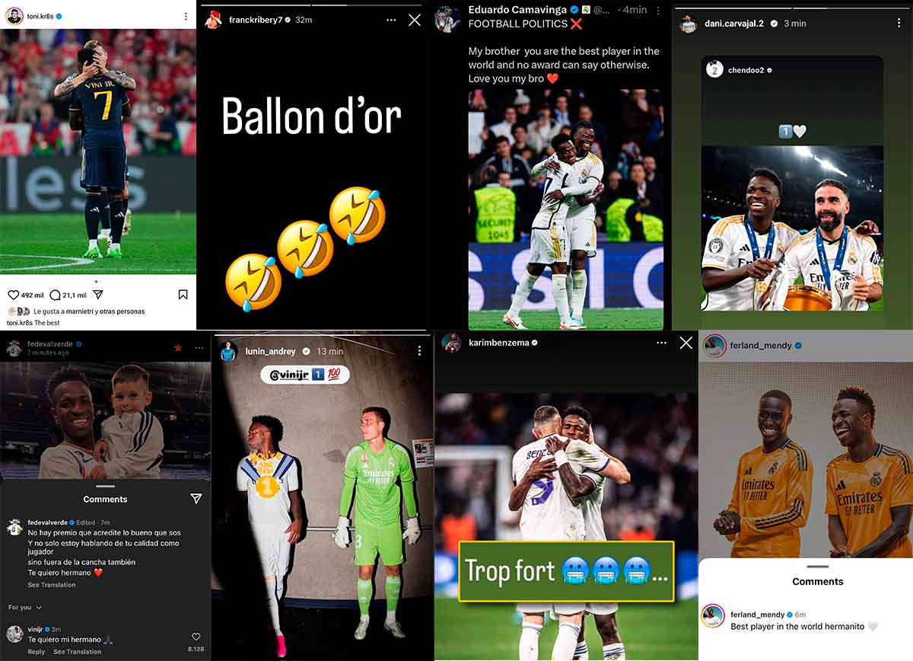
Task: Open more options on the franckribery7 story
Action: 391,21
